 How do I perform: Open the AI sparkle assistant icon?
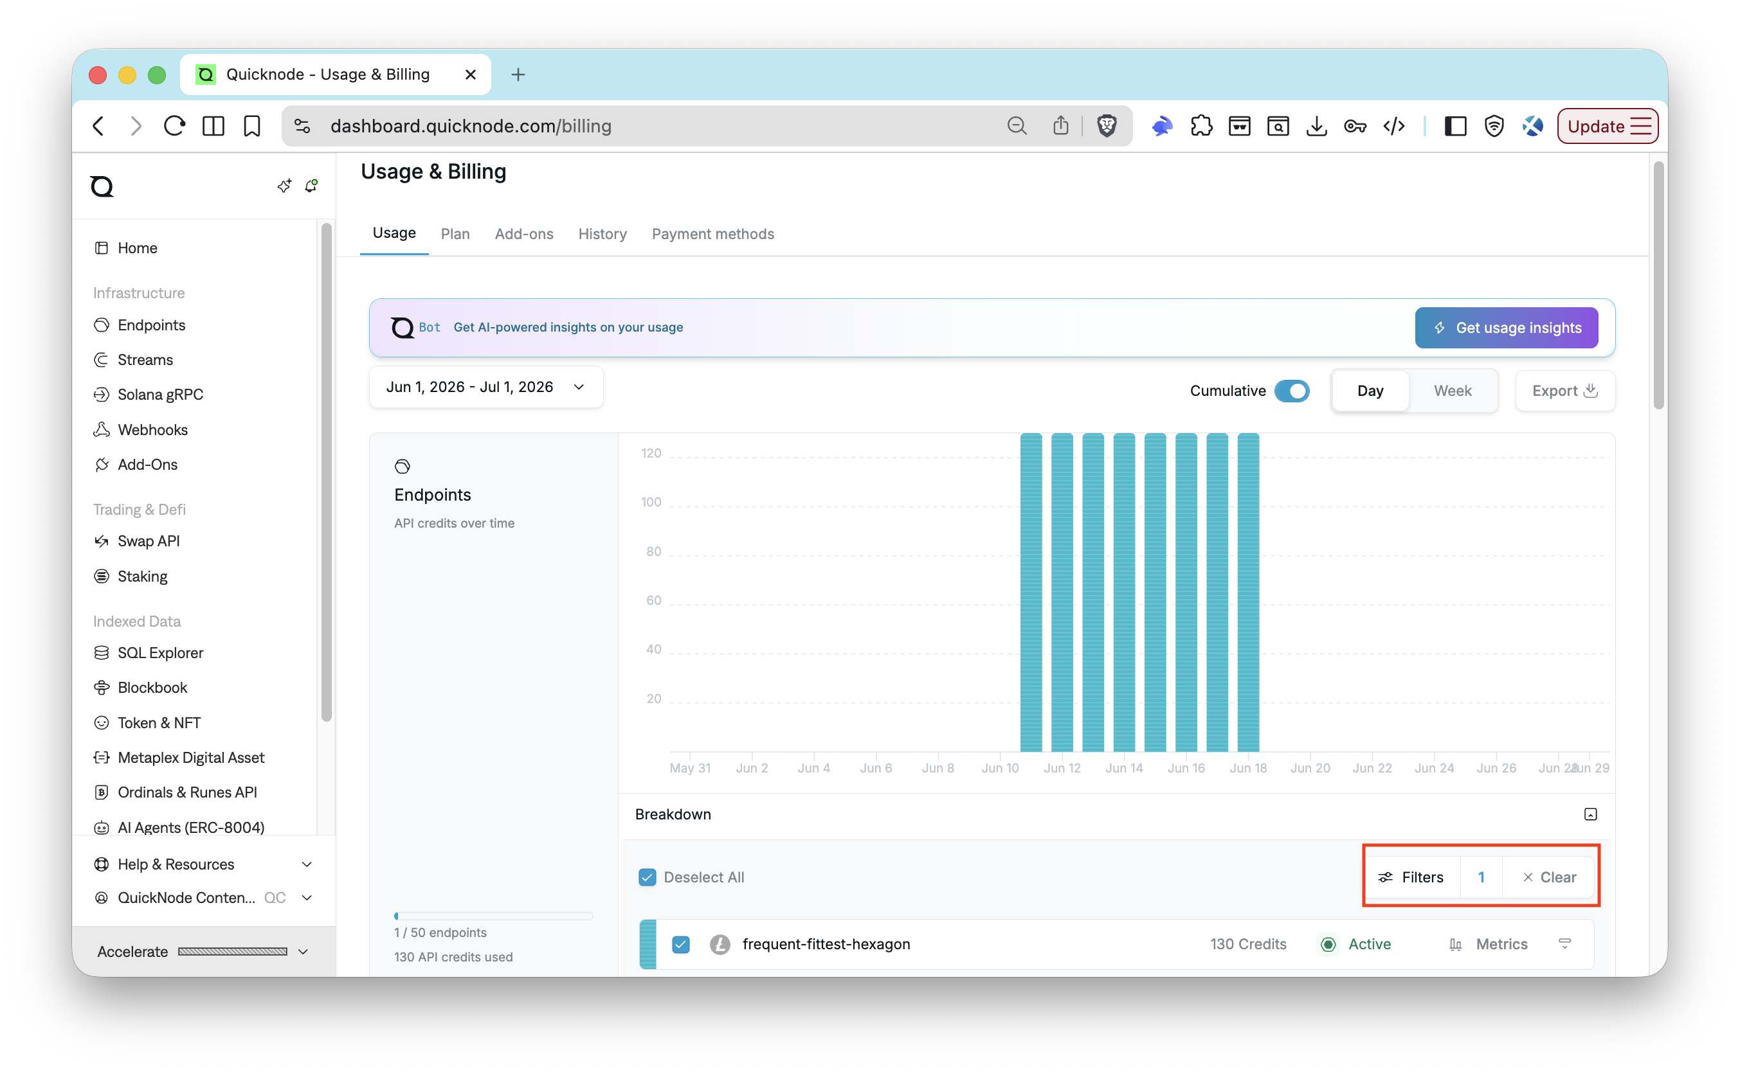(x=284, y=186)
